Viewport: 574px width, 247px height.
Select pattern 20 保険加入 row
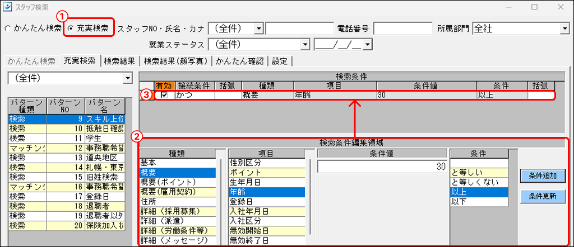[x=66, y=225]
